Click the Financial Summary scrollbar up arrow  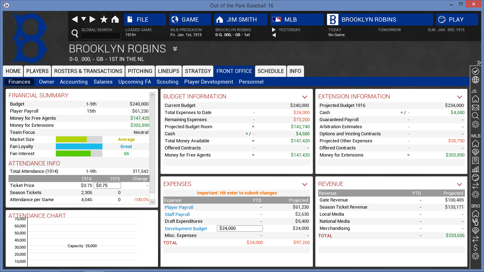coord(152,95)
